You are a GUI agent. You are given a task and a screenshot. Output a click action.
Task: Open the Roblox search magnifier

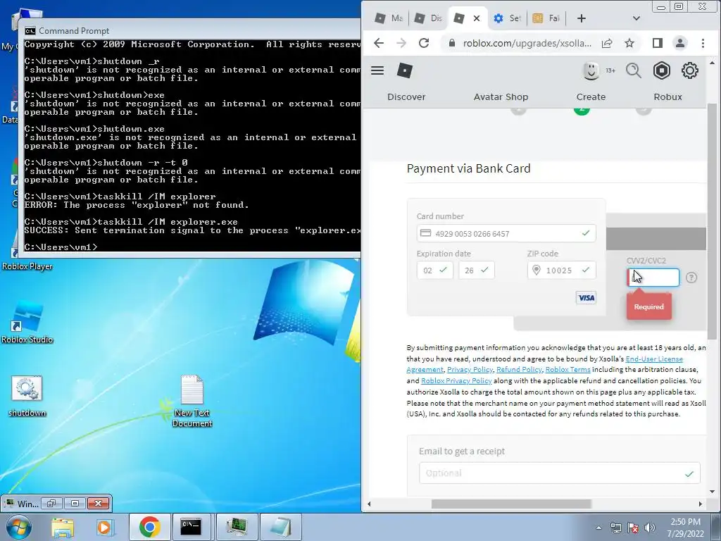pos(633,70)
